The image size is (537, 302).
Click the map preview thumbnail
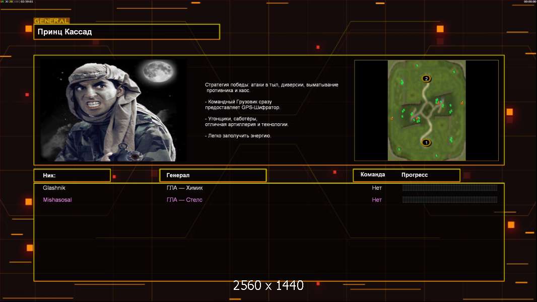tap(426, 110)
